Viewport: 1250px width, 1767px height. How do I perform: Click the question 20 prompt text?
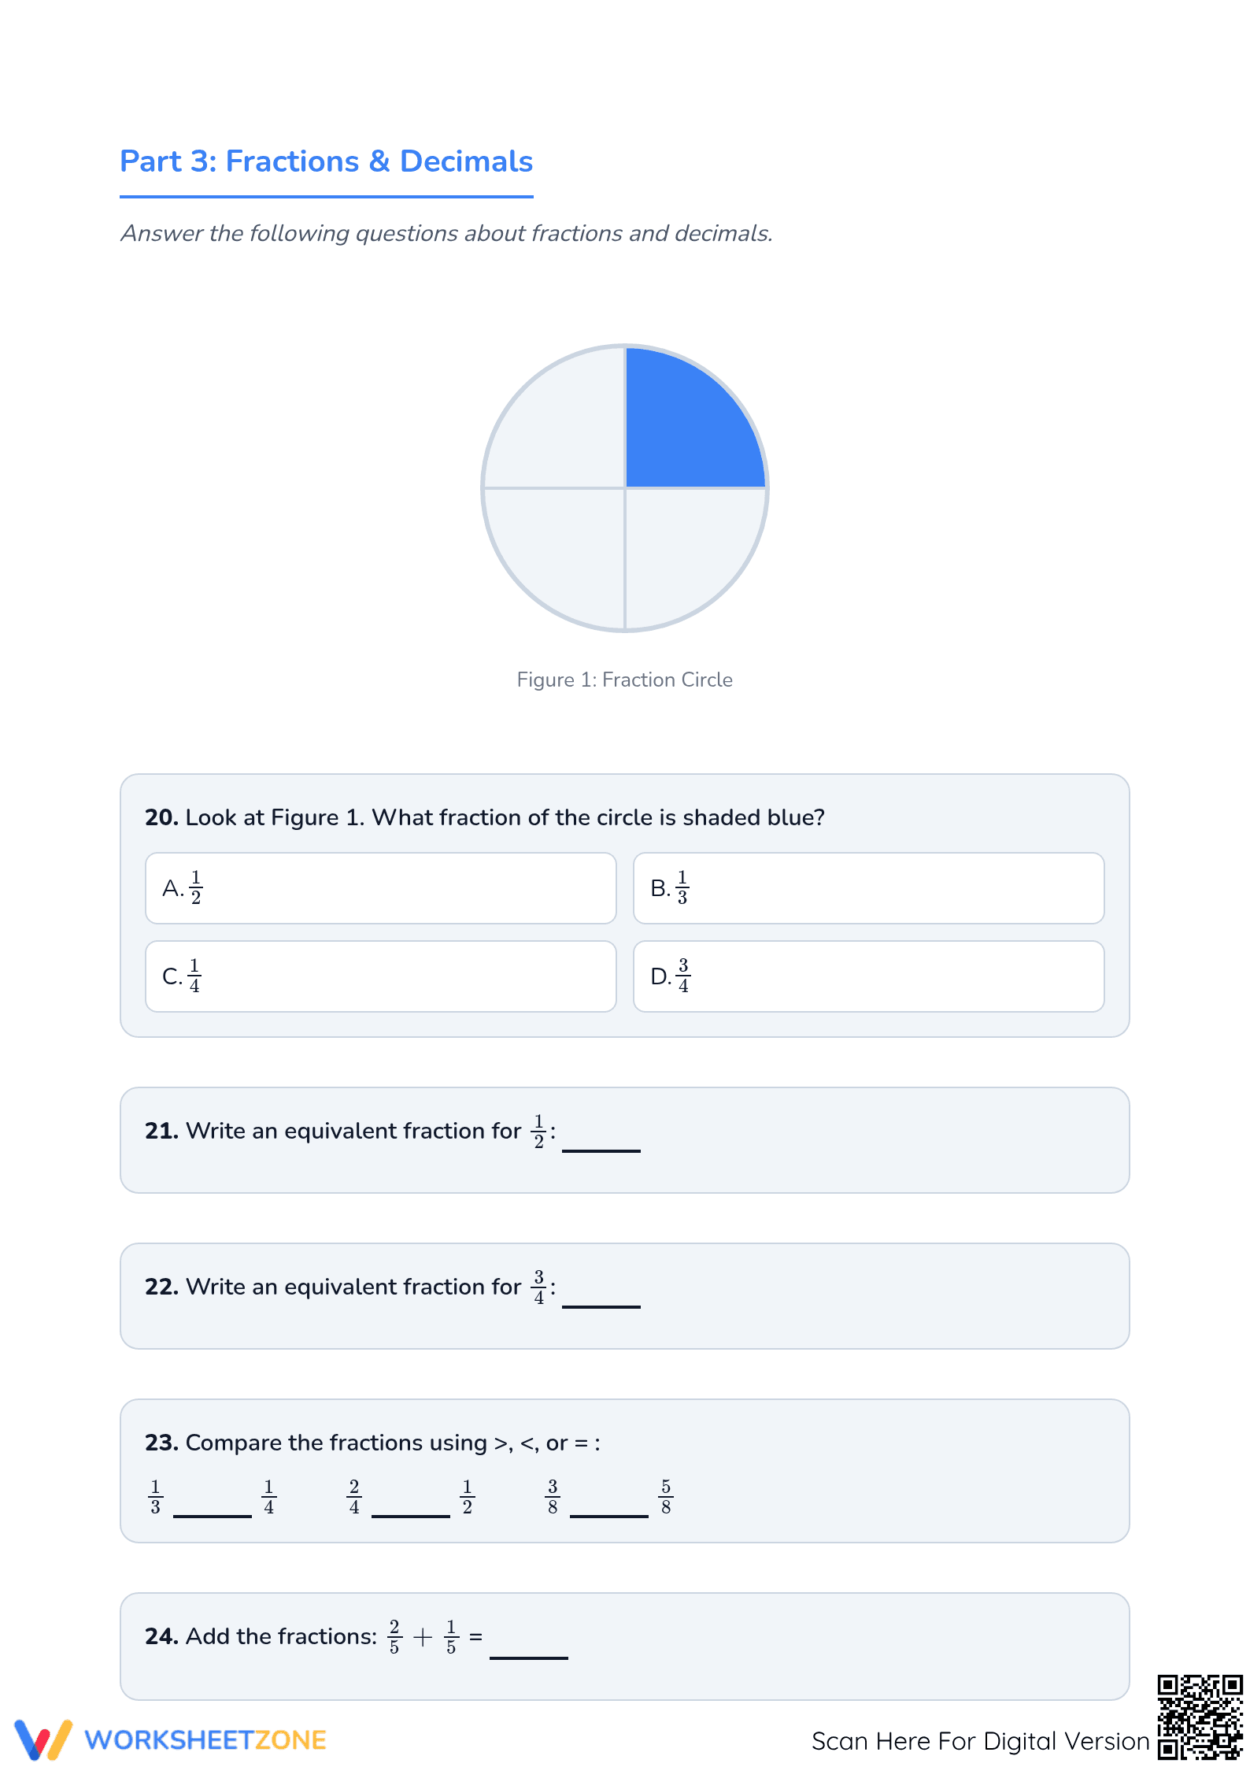485,817
